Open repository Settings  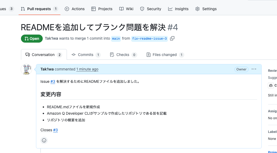pos(206,9)
